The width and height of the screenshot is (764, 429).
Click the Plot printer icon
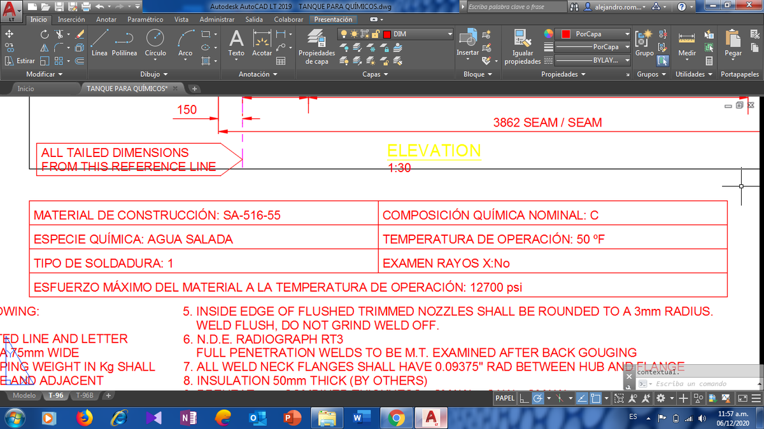86,7
